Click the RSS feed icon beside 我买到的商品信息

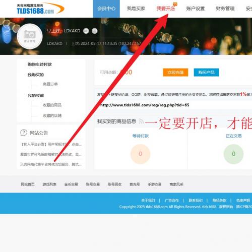coord(141,121)
